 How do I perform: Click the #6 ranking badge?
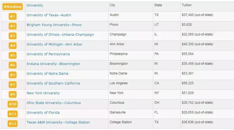12,65
